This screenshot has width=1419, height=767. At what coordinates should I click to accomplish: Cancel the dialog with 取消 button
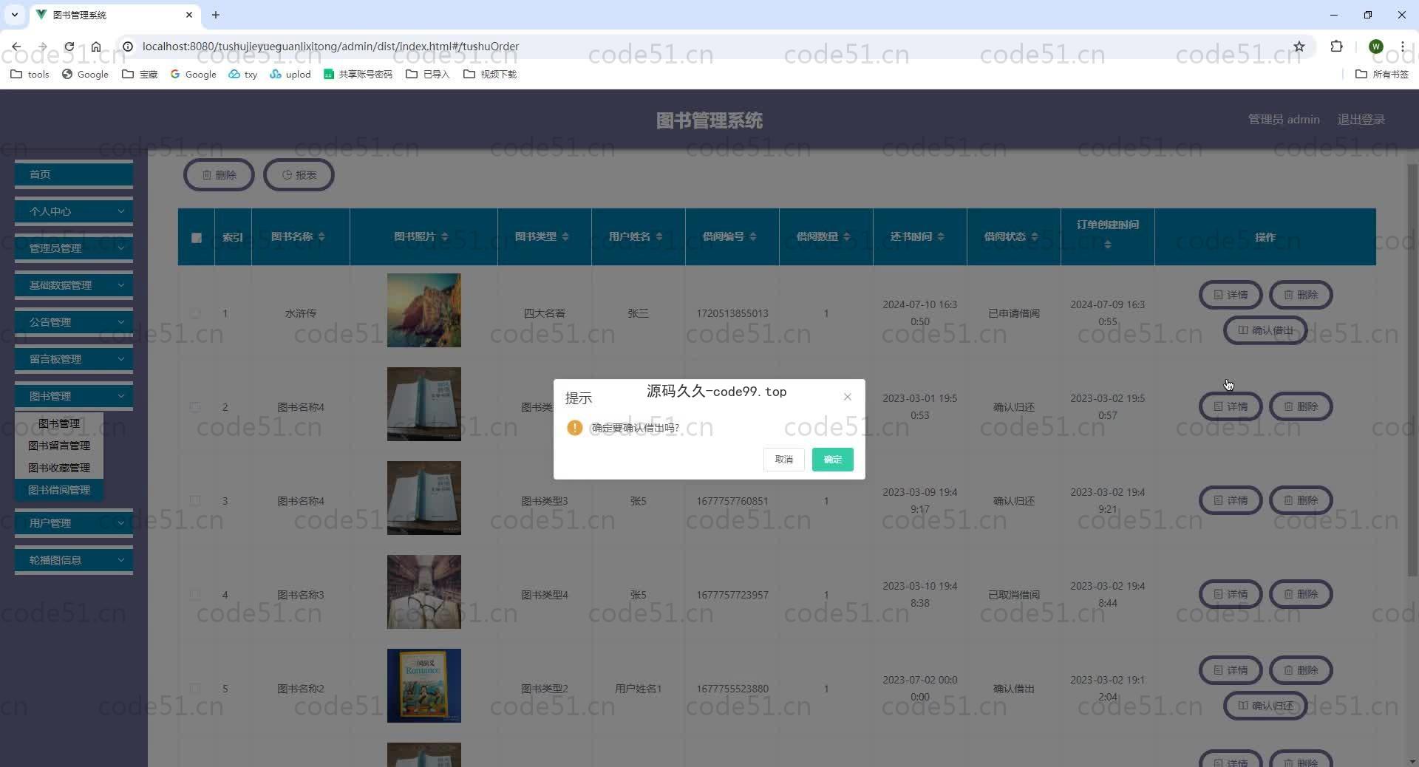[783, 460]
